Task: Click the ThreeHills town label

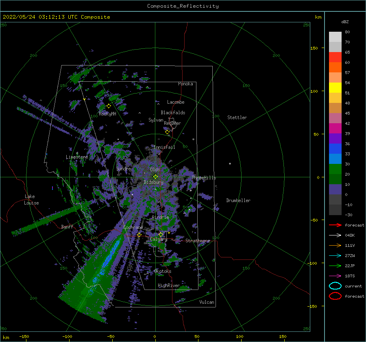Action: [204, 178]
